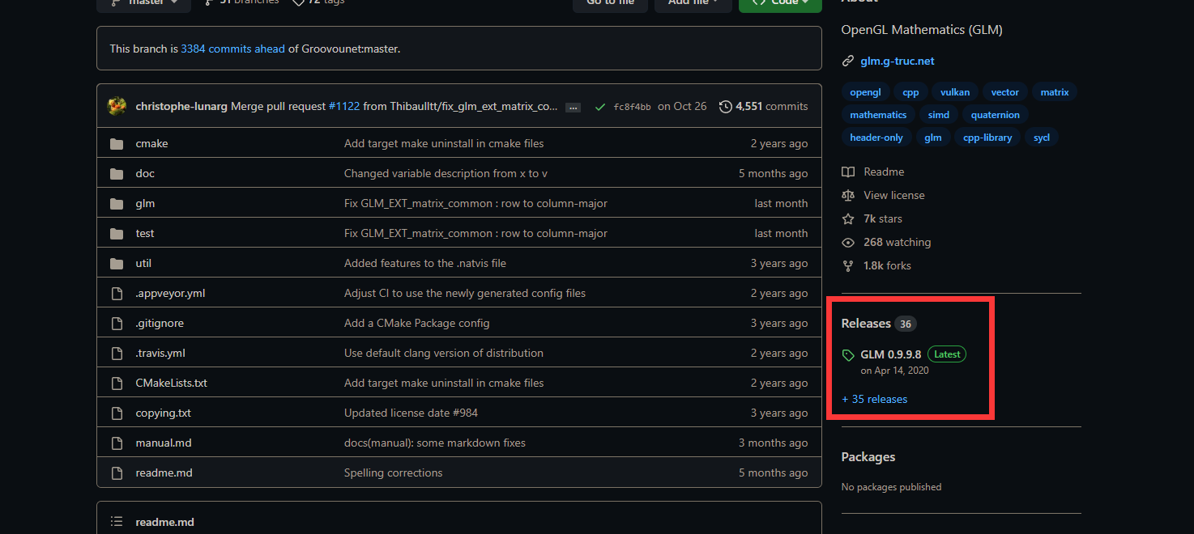
Task: Click the file icon next to .gitignore
Action: point(117,323)
